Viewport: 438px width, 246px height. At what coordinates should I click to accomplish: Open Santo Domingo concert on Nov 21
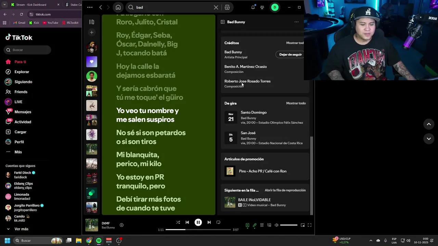pos(265,117)
